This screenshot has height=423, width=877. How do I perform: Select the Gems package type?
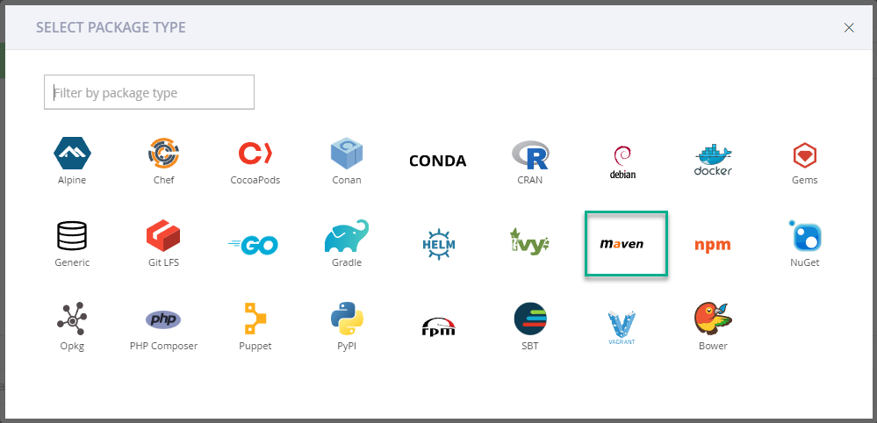pos(805,161)
